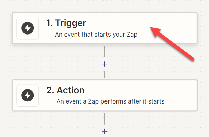Click the downward arrowhead entering the Action card

(x=104, y=77)
